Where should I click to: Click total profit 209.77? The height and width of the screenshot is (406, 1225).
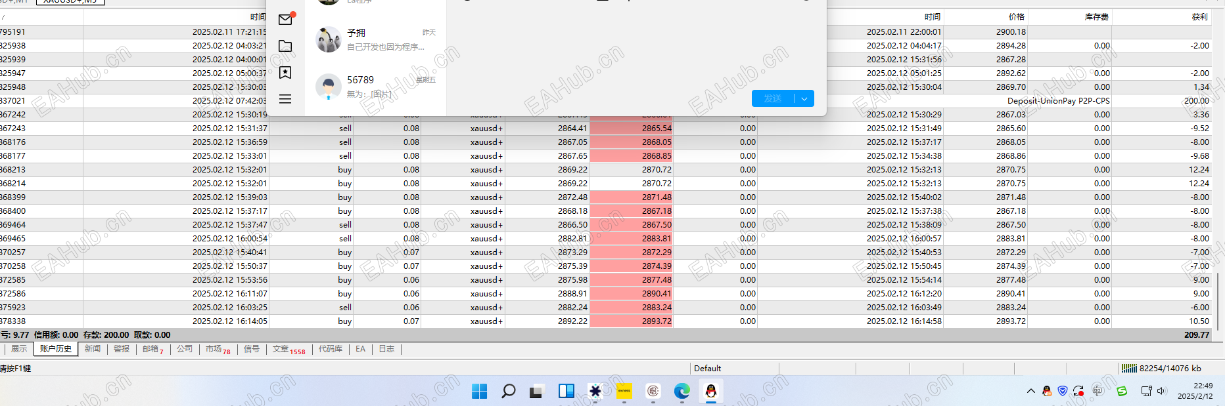[x=1197, y=335]
